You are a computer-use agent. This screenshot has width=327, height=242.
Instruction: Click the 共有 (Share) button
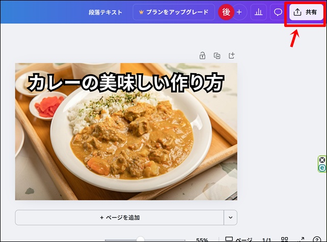pos(306,12)
